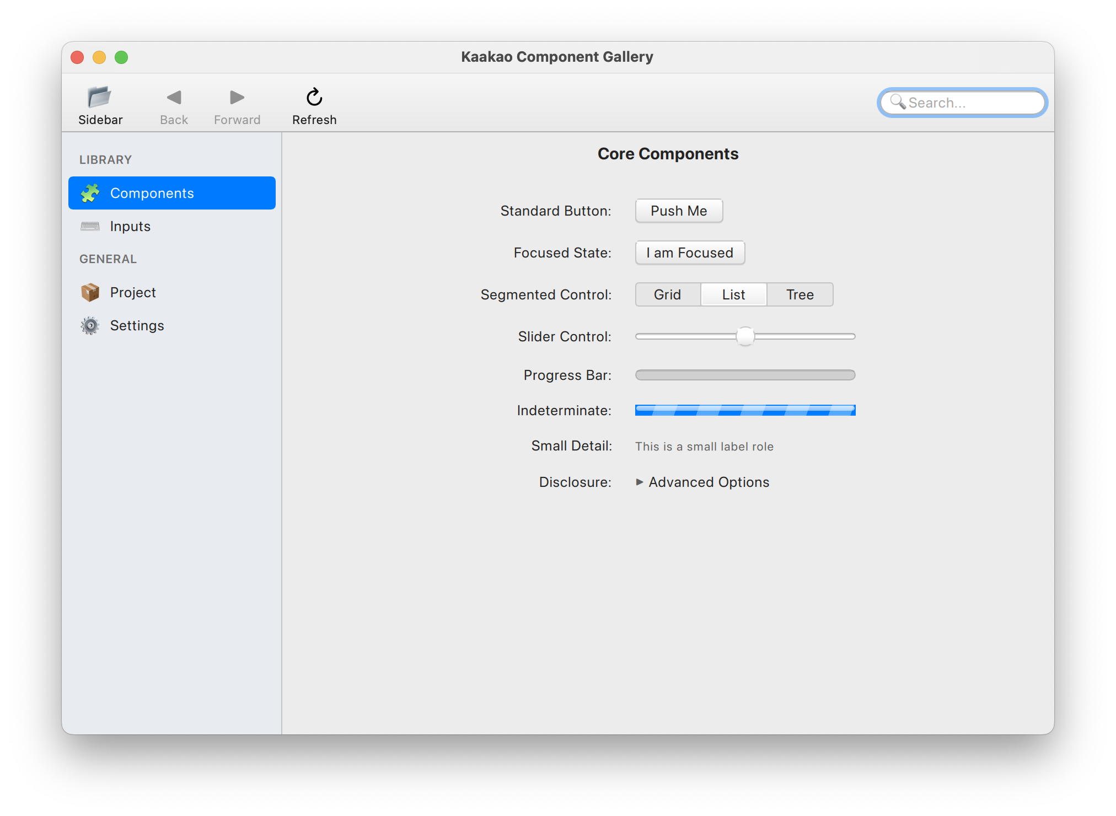Click the LIBRARY section header
Screen dimensions: 1116x816
[105, 160]
